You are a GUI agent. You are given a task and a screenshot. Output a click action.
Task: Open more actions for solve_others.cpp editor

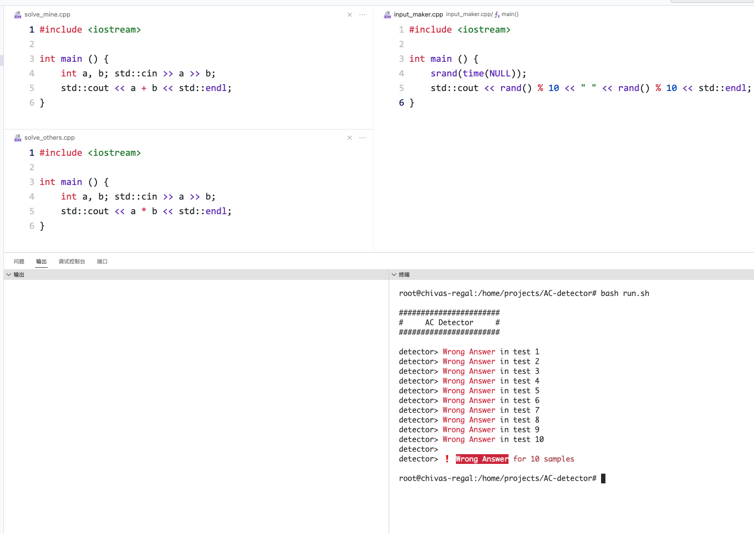(x=362, y=138)
